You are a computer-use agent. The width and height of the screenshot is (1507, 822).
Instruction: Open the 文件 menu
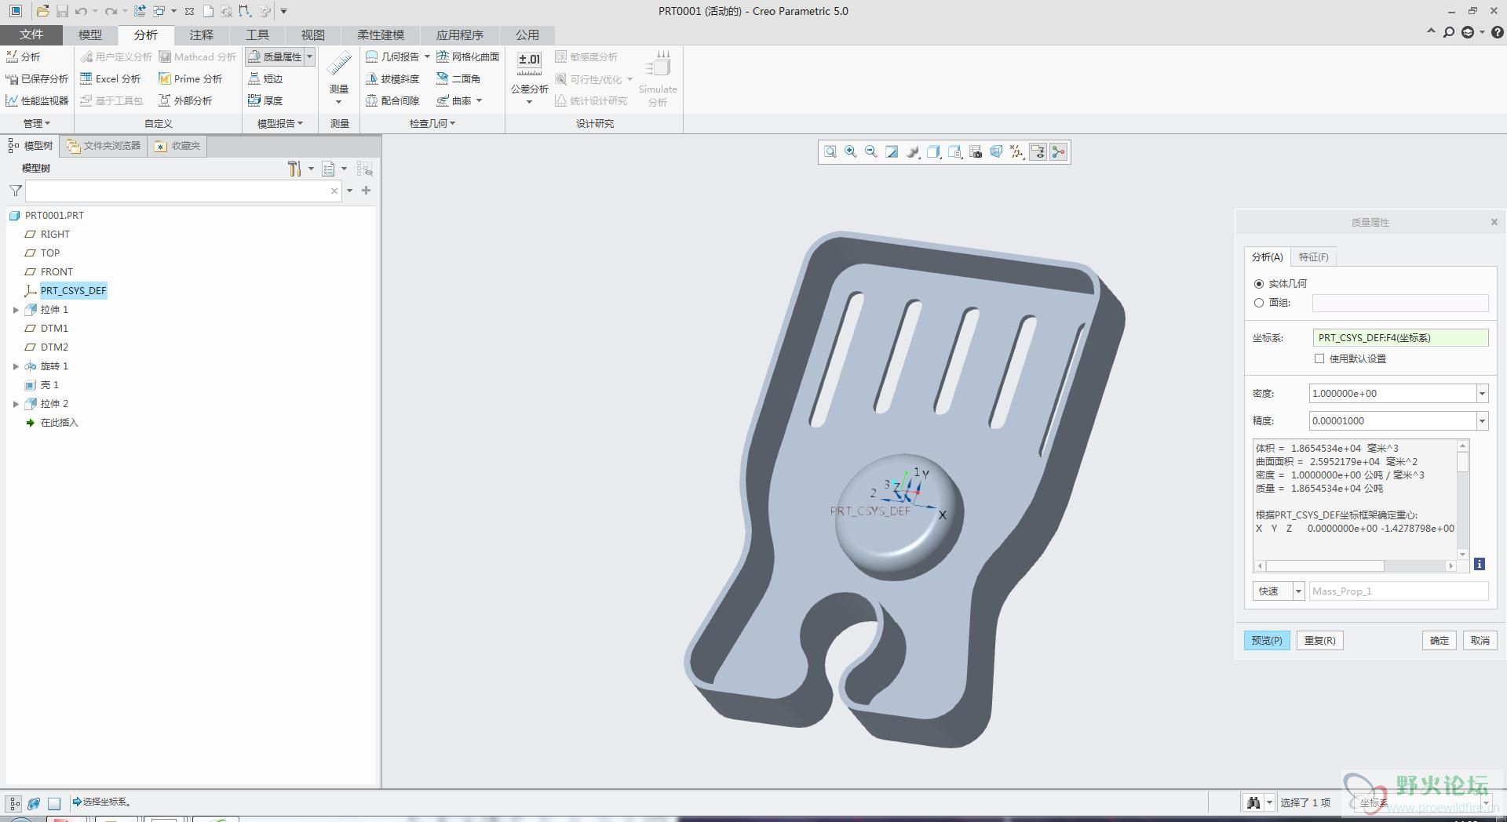pyautogui.click(x=31, y=35)
